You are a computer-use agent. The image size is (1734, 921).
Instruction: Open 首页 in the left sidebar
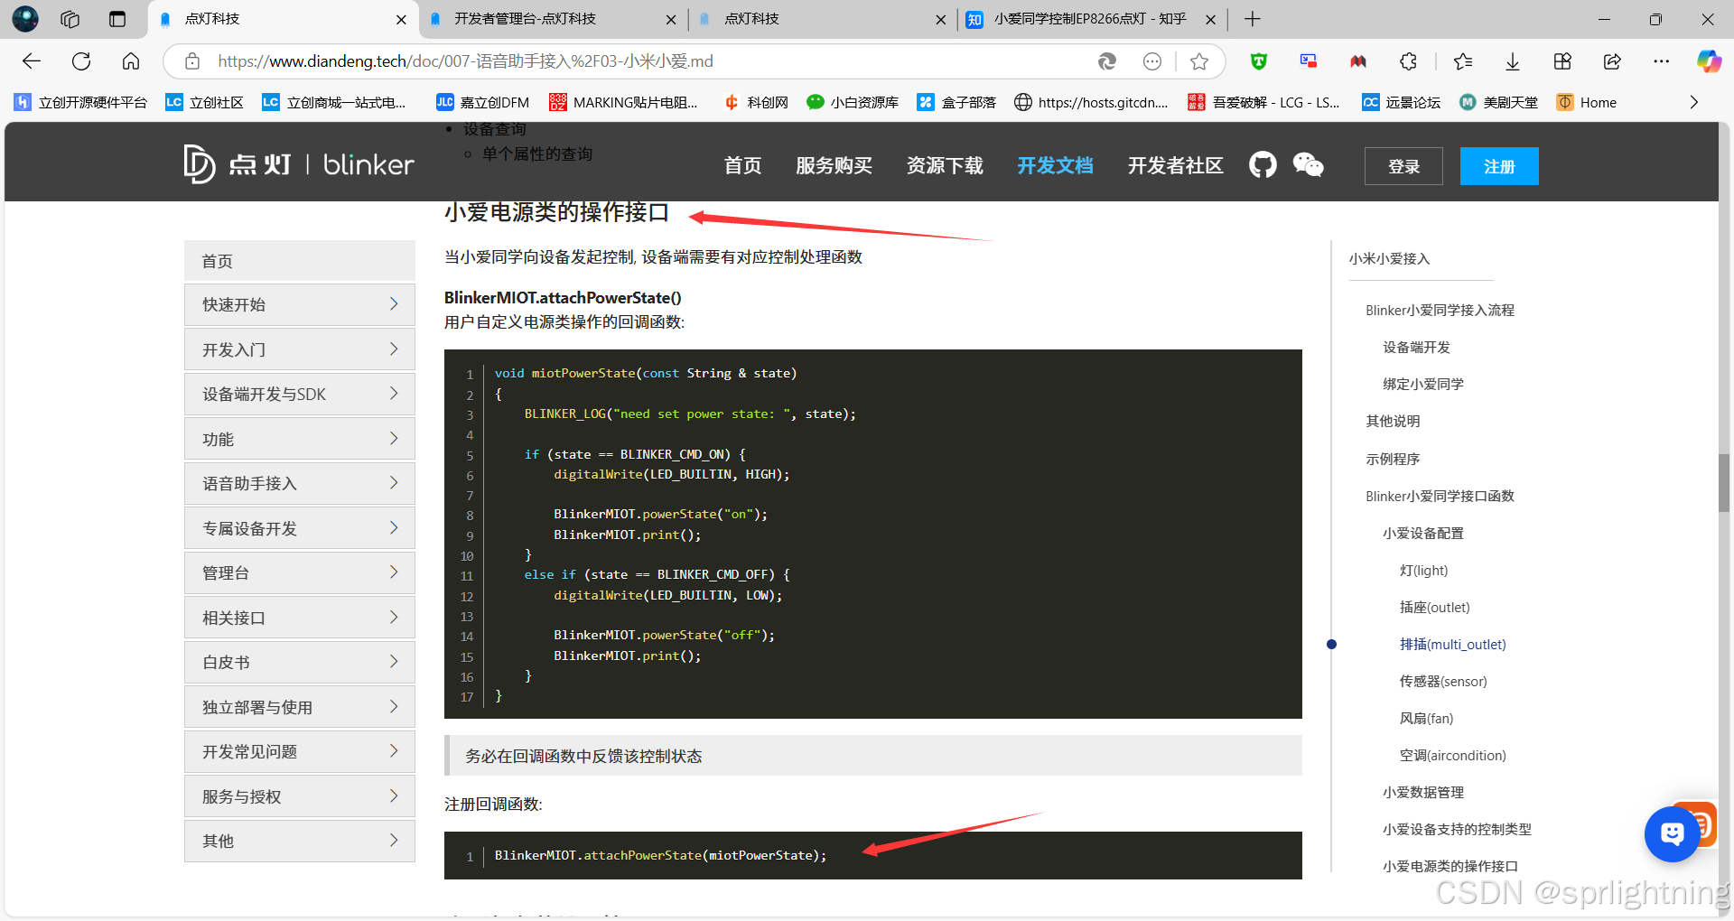300,261
